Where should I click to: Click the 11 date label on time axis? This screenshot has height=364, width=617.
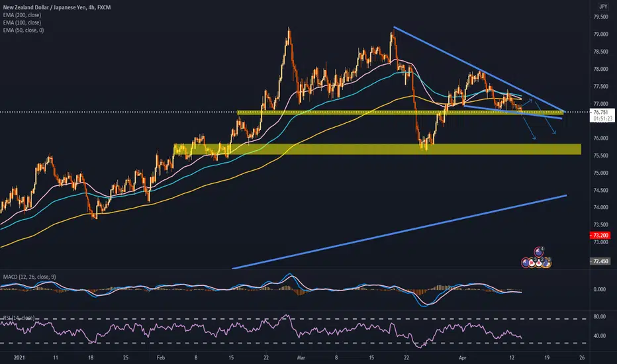point(56,357)
